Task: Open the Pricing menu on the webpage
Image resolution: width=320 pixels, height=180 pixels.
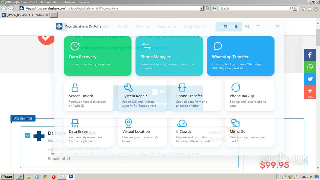Action: click(x=142, y=26)
